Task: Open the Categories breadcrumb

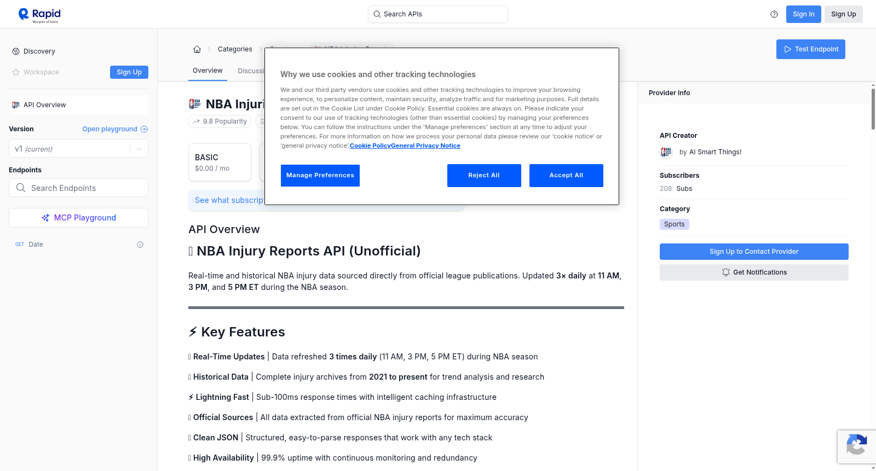Action: pyautogui.click(x=235, y=49)
